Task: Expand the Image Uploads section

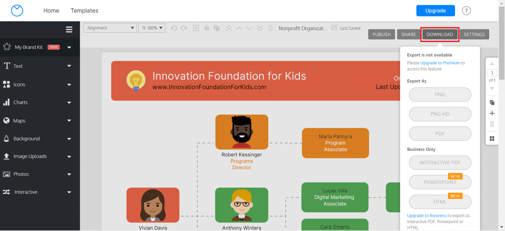Action: [x=40, y=156]
